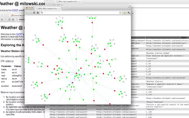Enter fullscreen with the window's expand-arrows icon
189x118 pixels.
pyautogui.click(x=129, y=7)
